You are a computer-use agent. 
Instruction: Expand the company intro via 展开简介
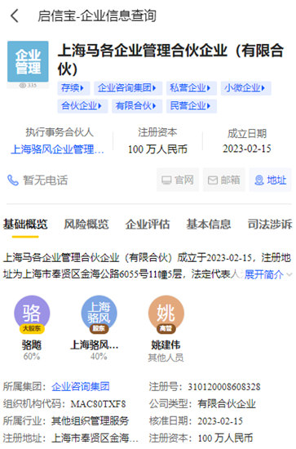click(x=268, y=274)
